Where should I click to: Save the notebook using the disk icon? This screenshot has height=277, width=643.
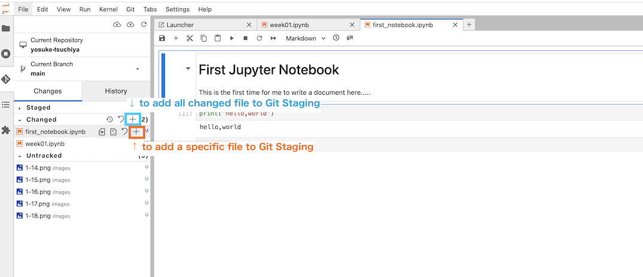pyautogui.click(x=162, y=38)
